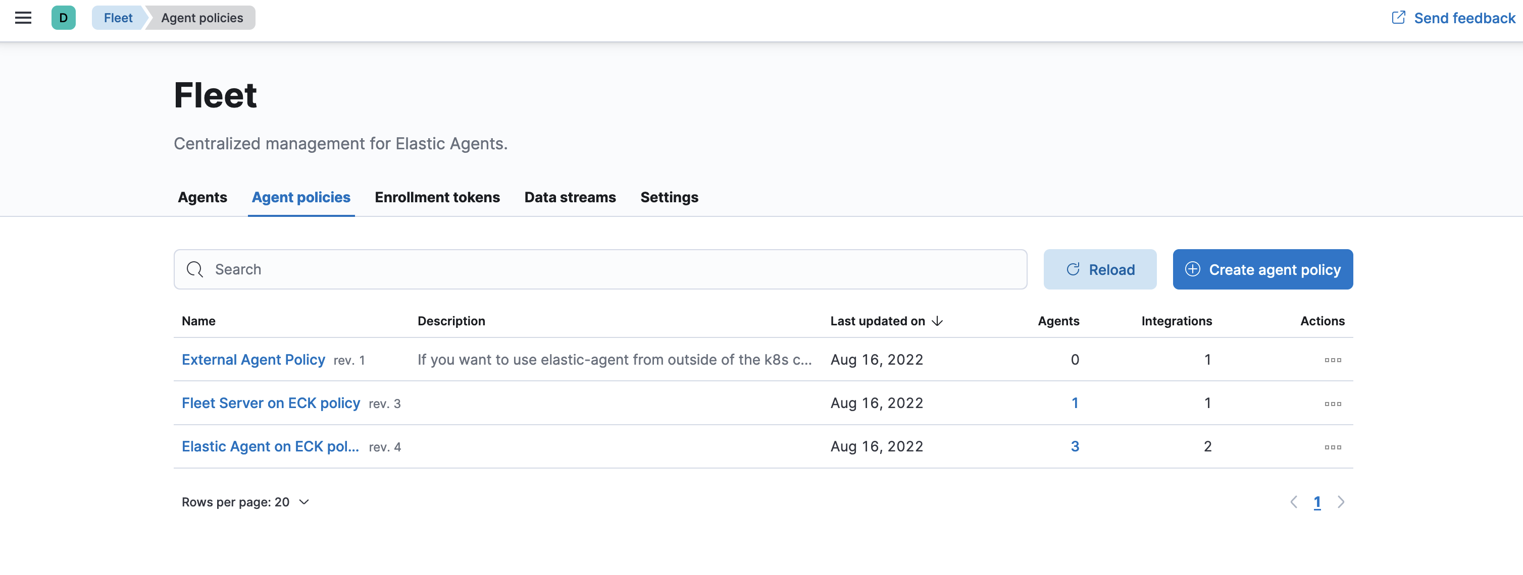Viewport: 1523px width, 575px height.
Task: Open actions menu for Elastic Agent policy
Action: (x=1332, y=447)
